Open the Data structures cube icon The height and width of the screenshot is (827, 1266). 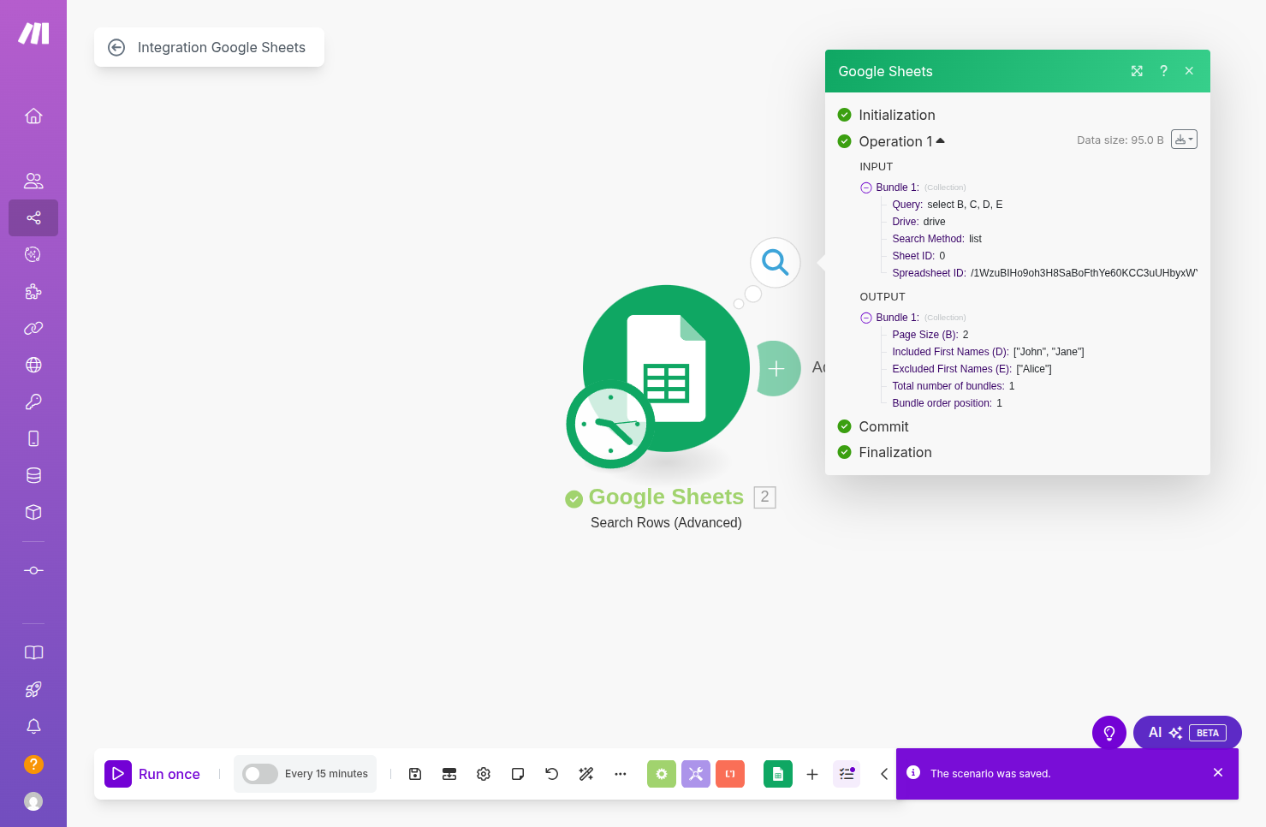[33, 512]
